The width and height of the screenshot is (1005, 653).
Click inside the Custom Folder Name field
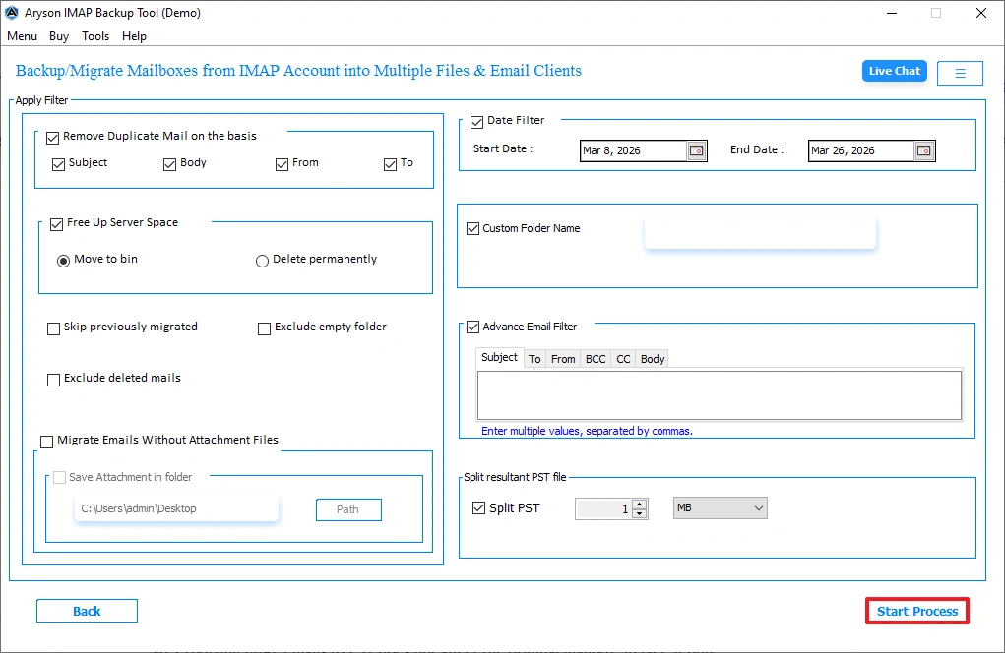point(759,231)
